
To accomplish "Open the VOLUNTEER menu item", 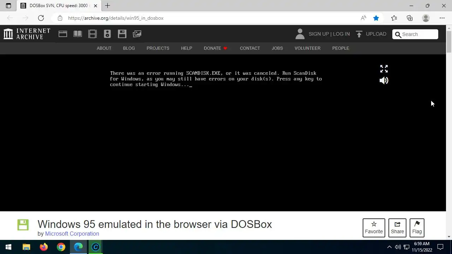I will [x=308, y=48].
